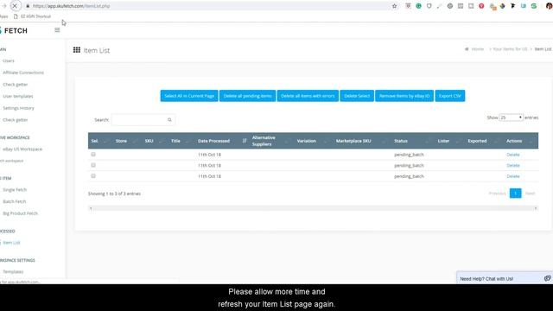Open the chat help icon

point(547,278)
